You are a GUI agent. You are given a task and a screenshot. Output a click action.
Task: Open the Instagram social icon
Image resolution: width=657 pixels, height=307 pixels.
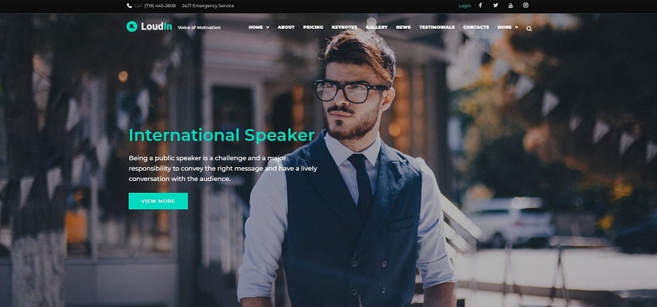pyautogui.click(x=526, y=5)
